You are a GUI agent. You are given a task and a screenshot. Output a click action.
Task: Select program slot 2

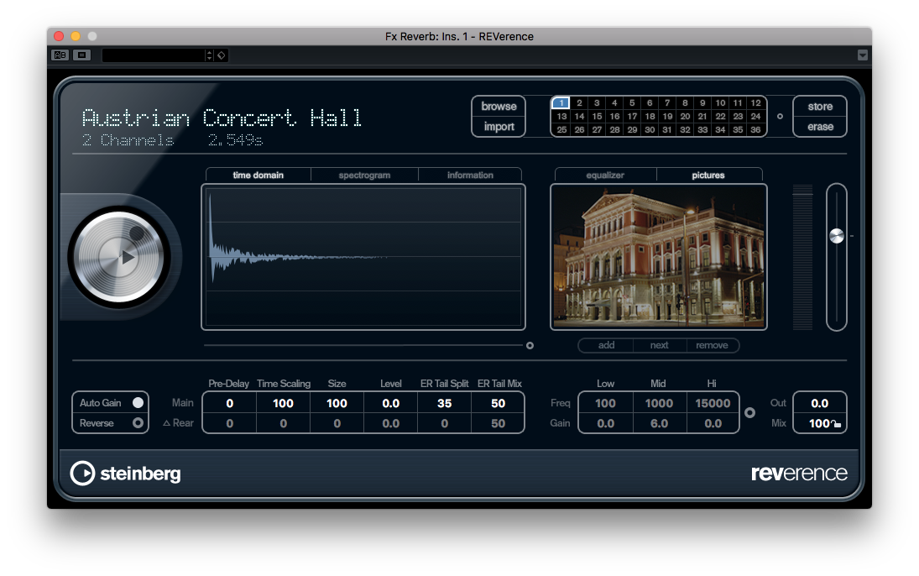pyautogui.click(x=579, y=102)
